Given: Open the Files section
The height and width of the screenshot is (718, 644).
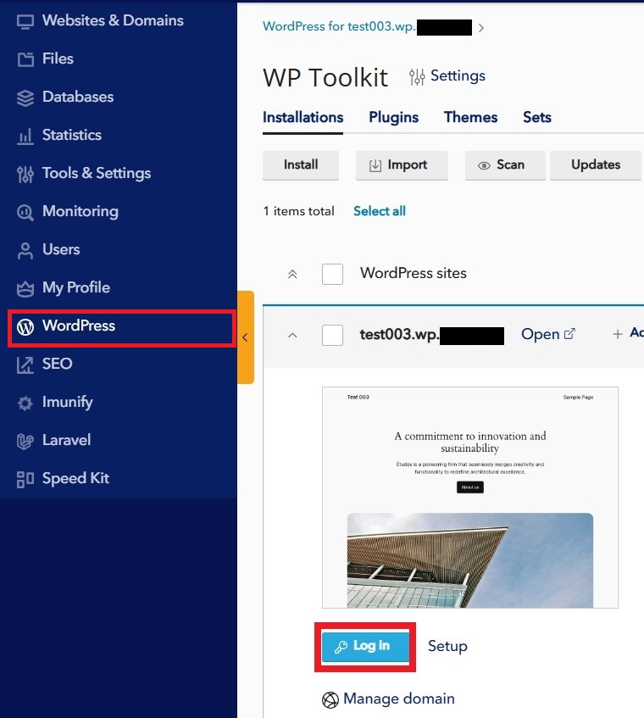Looking at the screenshot, I should pos(58,58).
